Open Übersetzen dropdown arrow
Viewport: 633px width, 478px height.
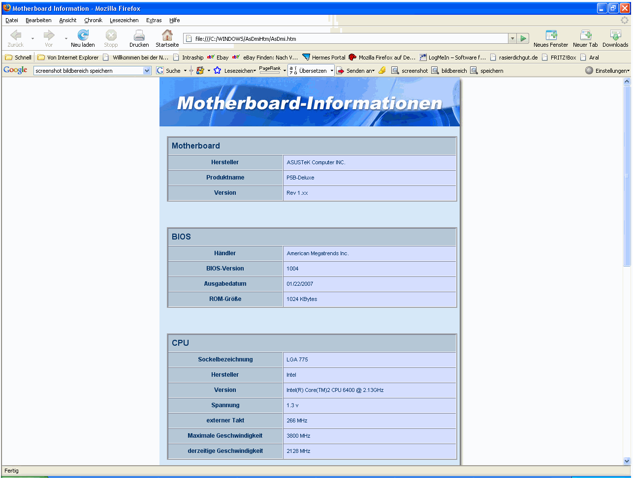pyautogui.click(x=332, y=71)
